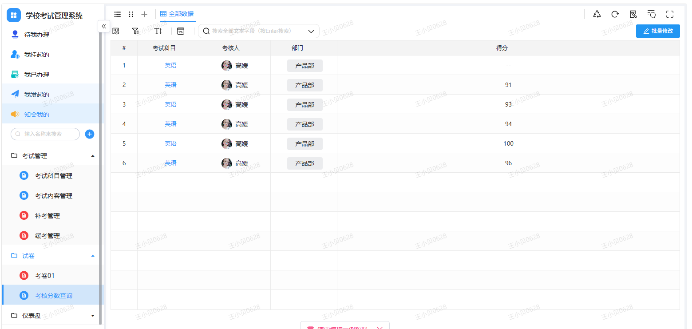Open the search field dropdown arrow
Image resolution: width=692 pixels, height=329 pixels.
[311, 31]
